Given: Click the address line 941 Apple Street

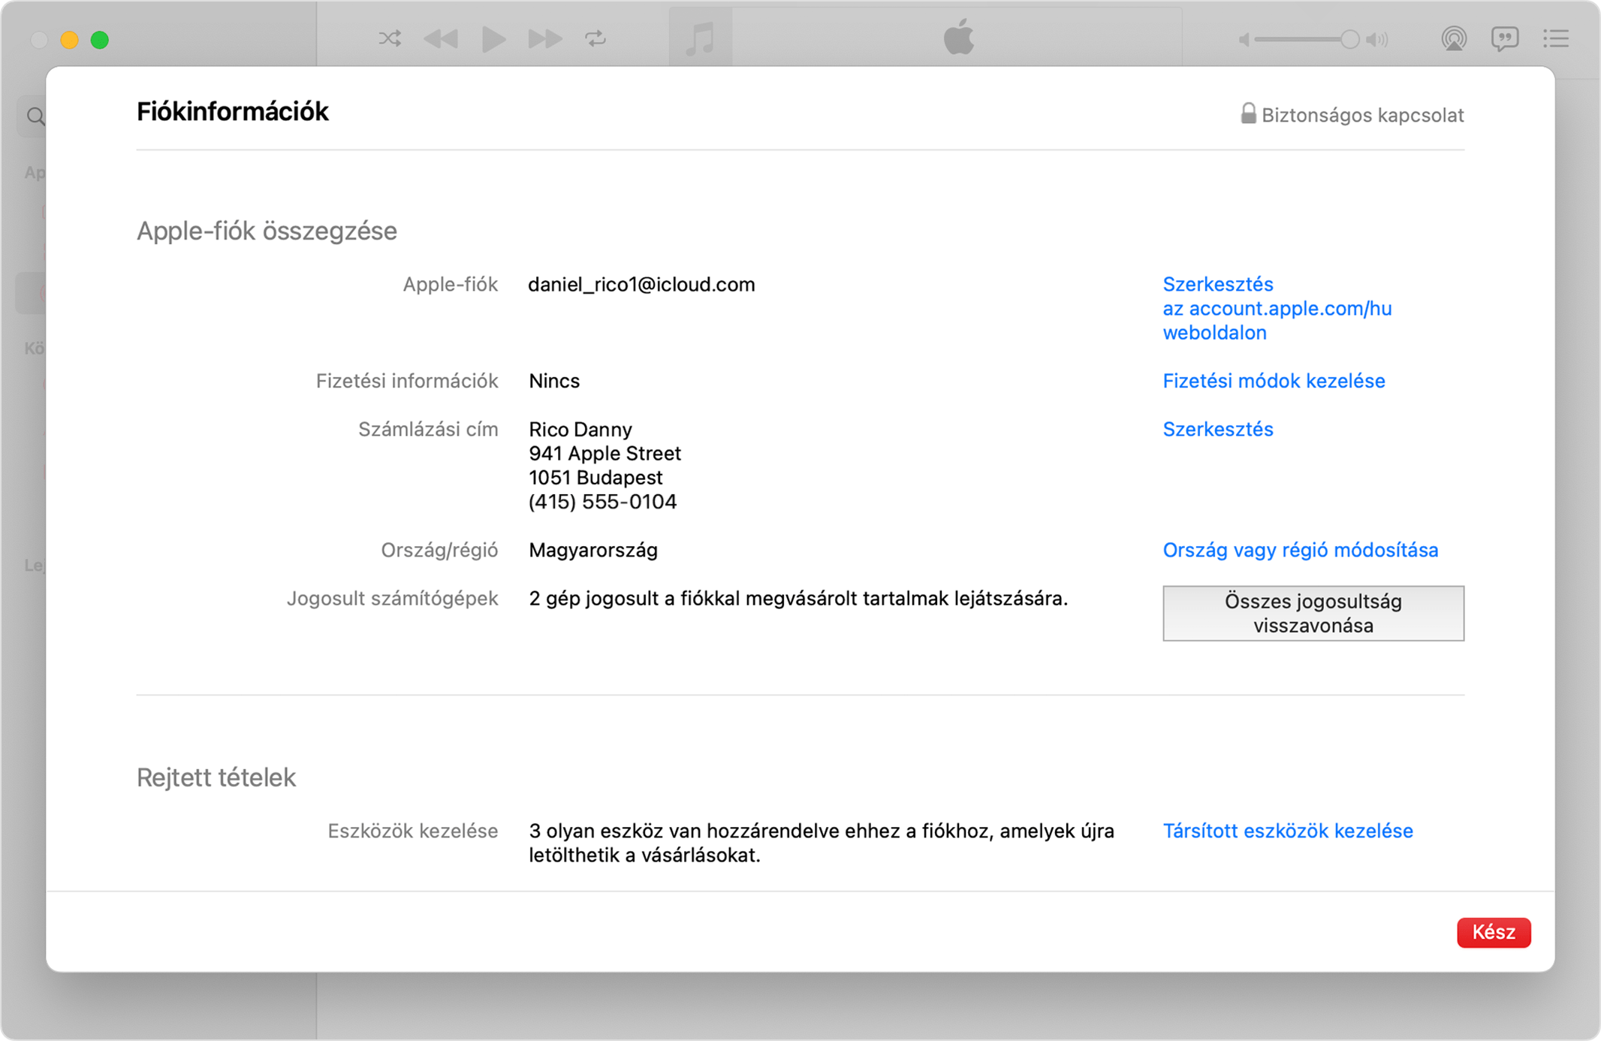Looking at the screenshot, I should click(x=605, y=453).
